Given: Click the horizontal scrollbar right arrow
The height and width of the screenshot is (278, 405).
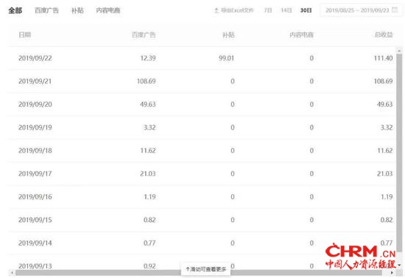Looking at the screenshot, I should 392,273.
